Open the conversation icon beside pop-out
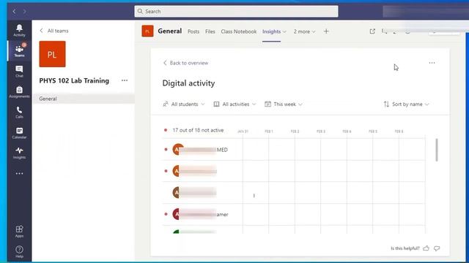 [x=384, y=31]
